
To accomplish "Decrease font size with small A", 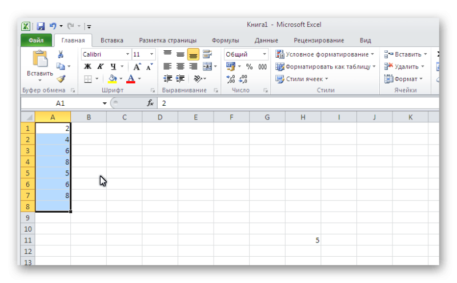I will point(149,67).
